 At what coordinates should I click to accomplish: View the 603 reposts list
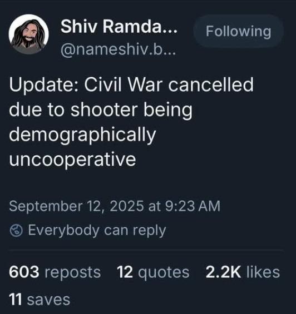55,272
